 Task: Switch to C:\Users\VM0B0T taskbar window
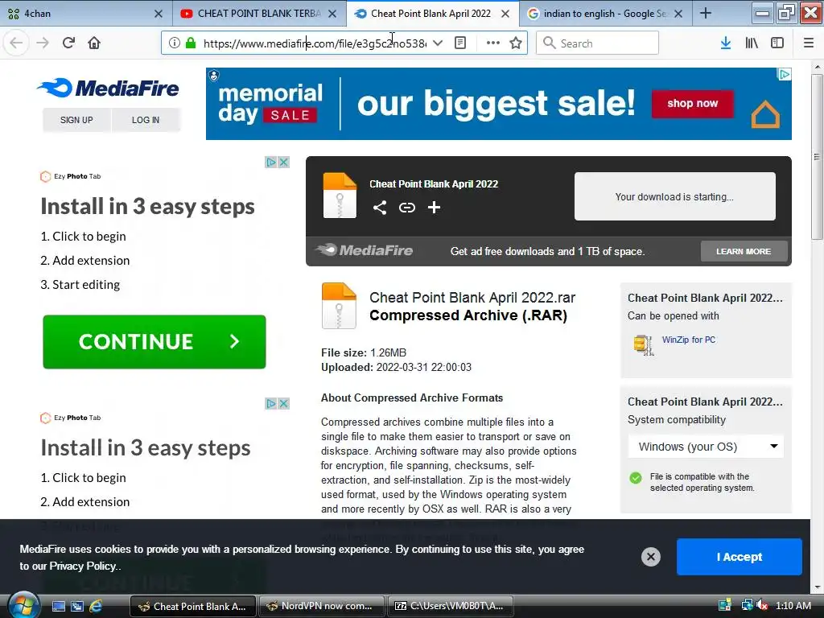click(x=450, y=606)
